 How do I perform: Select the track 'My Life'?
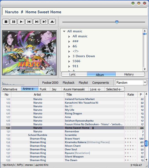pyautogui.click(x=72, y=110)
